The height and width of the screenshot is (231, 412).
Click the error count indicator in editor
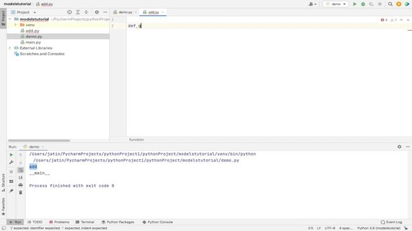click(x=384, y=20)
